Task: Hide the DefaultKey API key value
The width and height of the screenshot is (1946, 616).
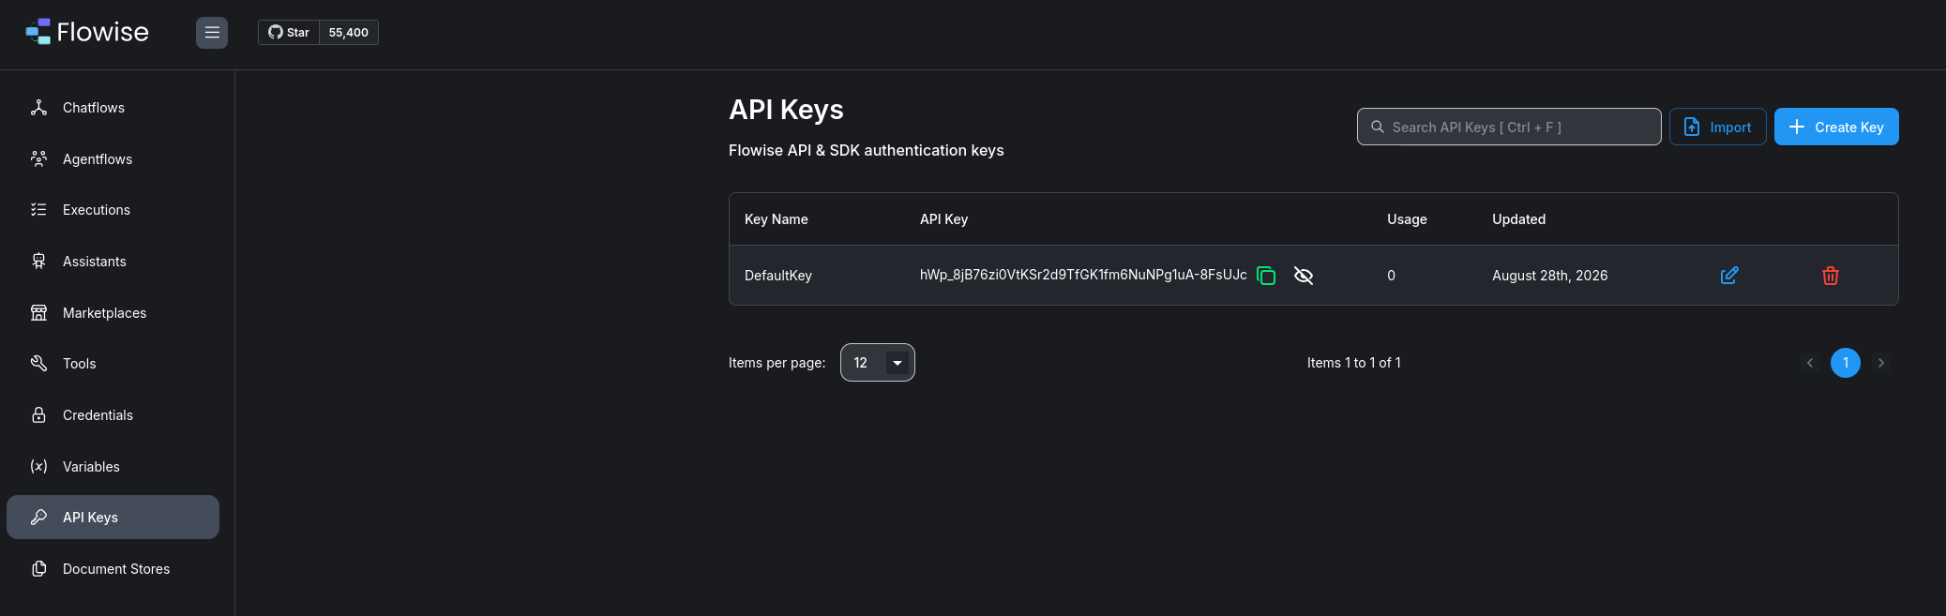Action: tap(1304, 276)
